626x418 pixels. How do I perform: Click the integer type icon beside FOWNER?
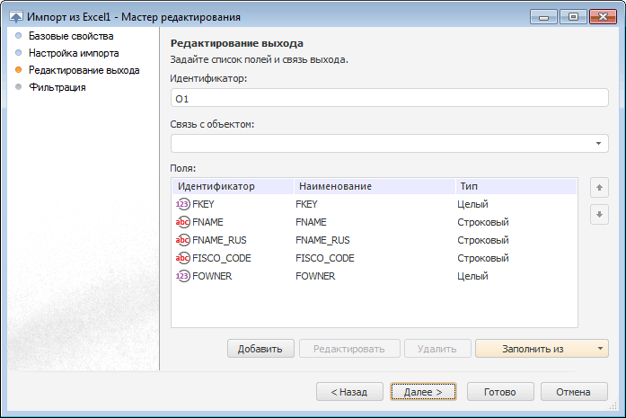183,276
